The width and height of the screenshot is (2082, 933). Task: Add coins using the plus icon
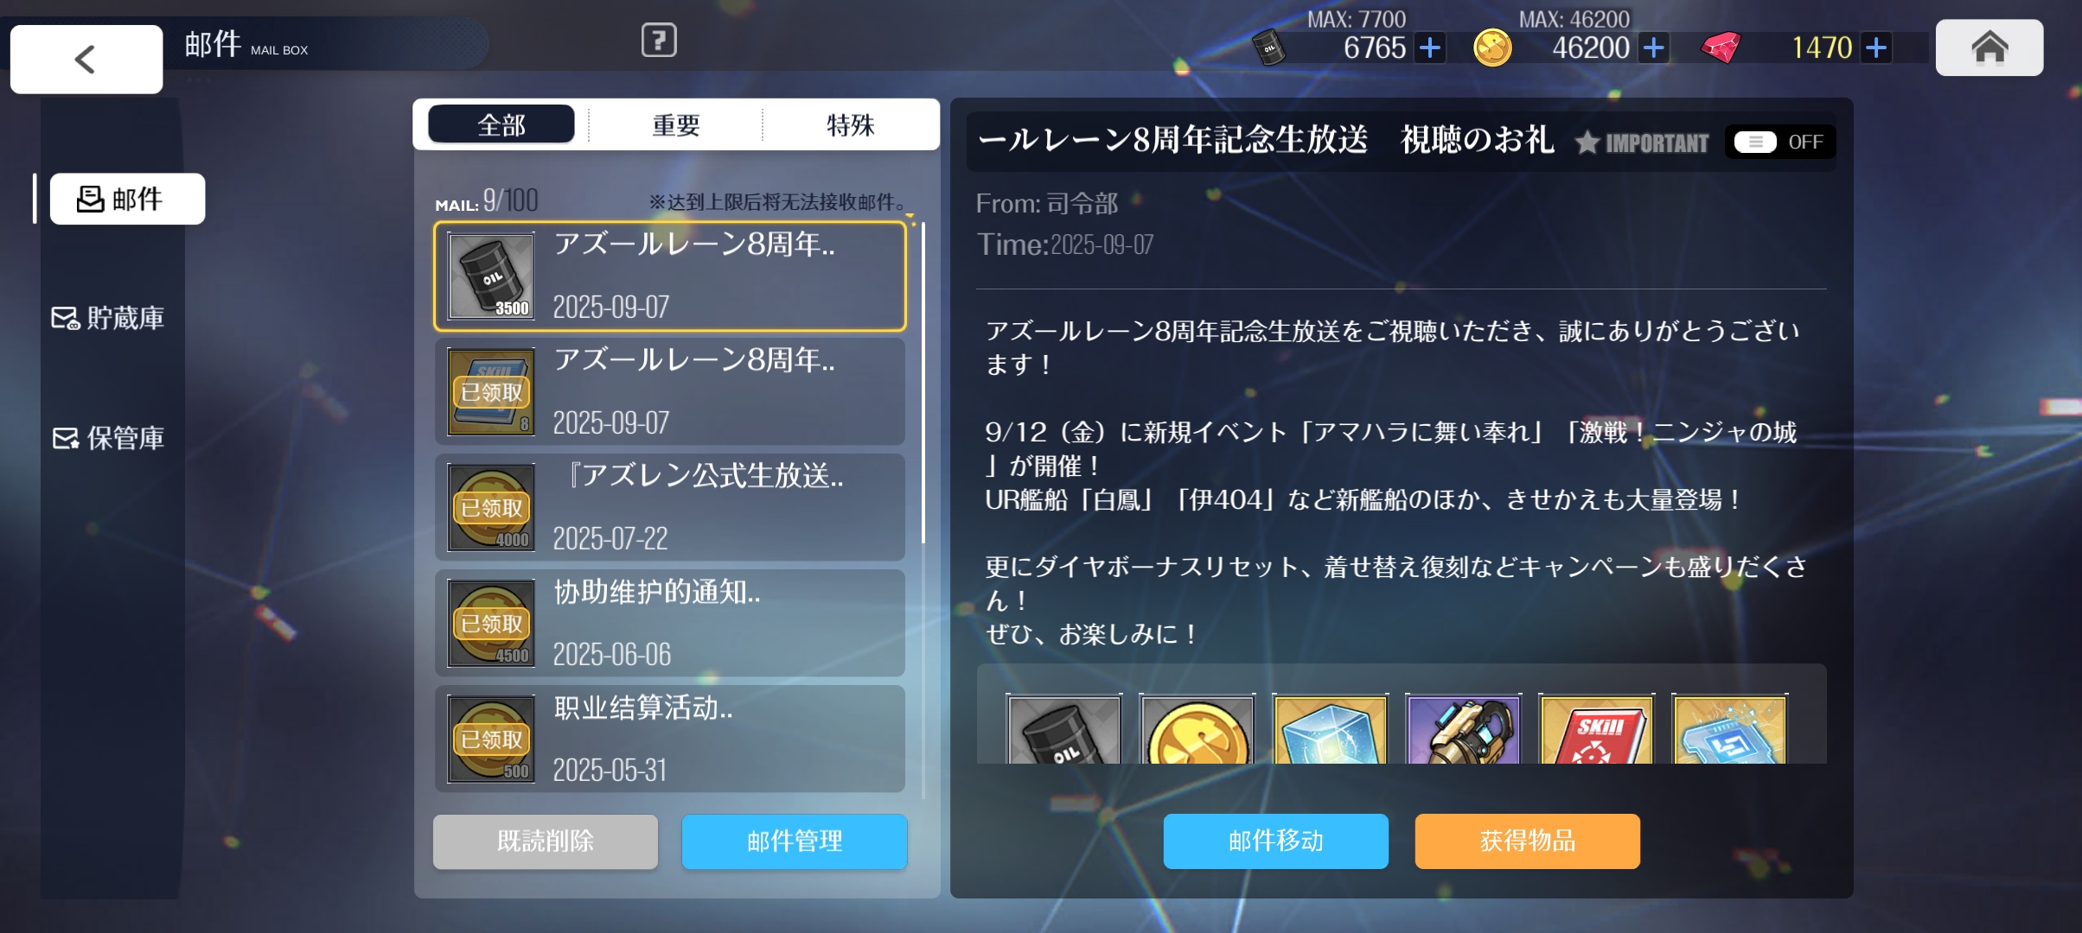tap(1653, 48)
